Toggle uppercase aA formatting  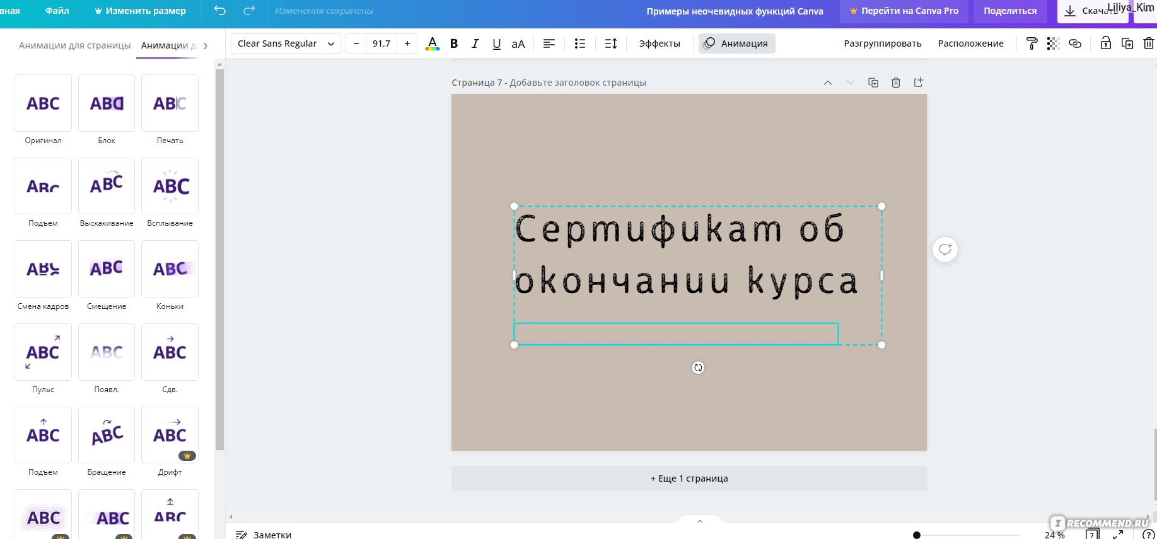518,43
